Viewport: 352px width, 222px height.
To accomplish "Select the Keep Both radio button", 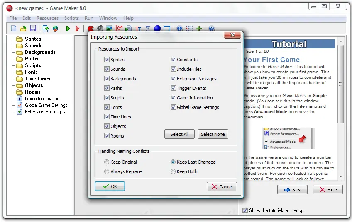I will coord(173,171).
